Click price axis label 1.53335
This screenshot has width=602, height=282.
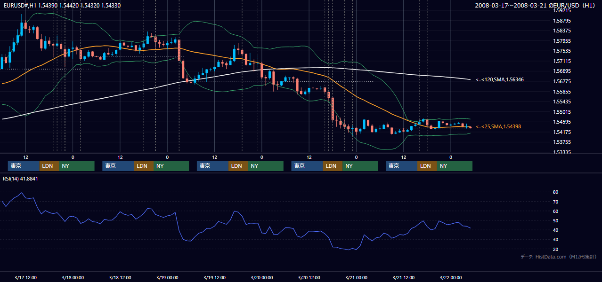point(562,152)
